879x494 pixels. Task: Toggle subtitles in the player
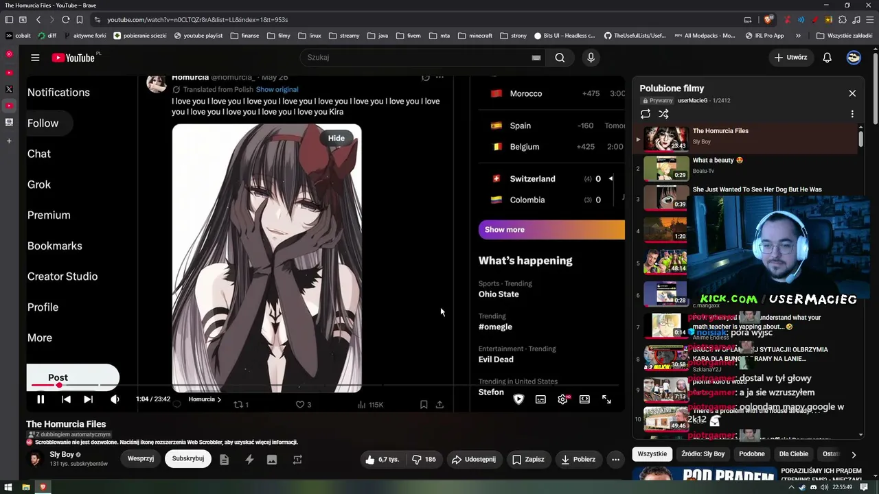540,399
